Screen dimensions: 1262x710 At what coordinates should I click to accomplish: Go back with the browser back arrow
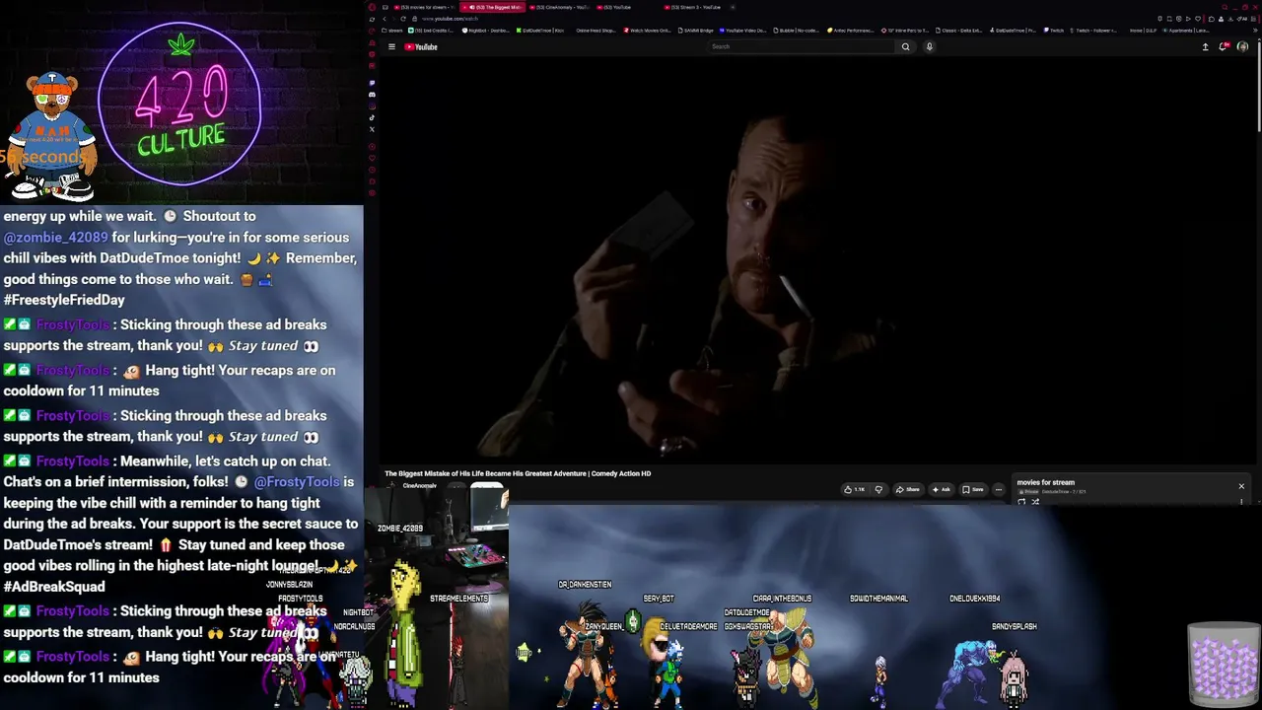(x=385, y=19)
